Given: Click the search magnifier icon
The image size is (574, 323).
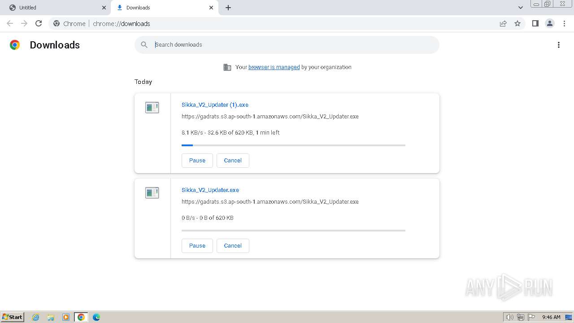Looking at the screenshot, I should 144,44.
